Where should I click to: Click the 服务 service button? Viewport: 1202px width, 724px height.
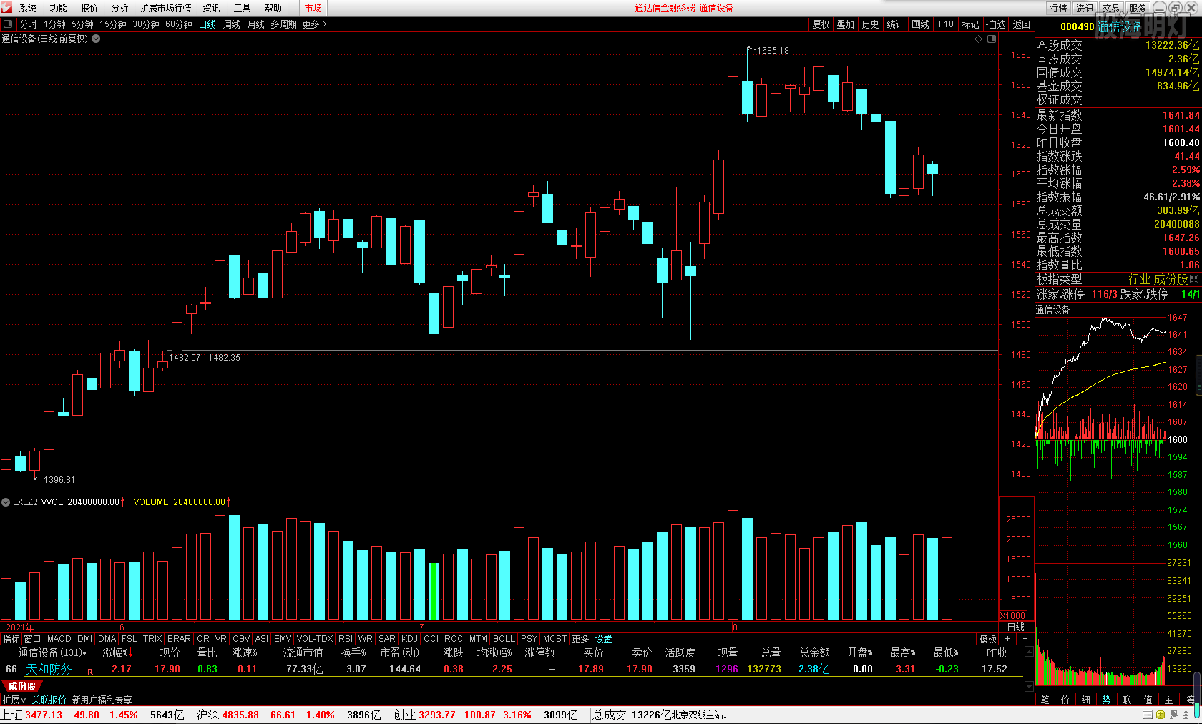[x=1138, y=8]
